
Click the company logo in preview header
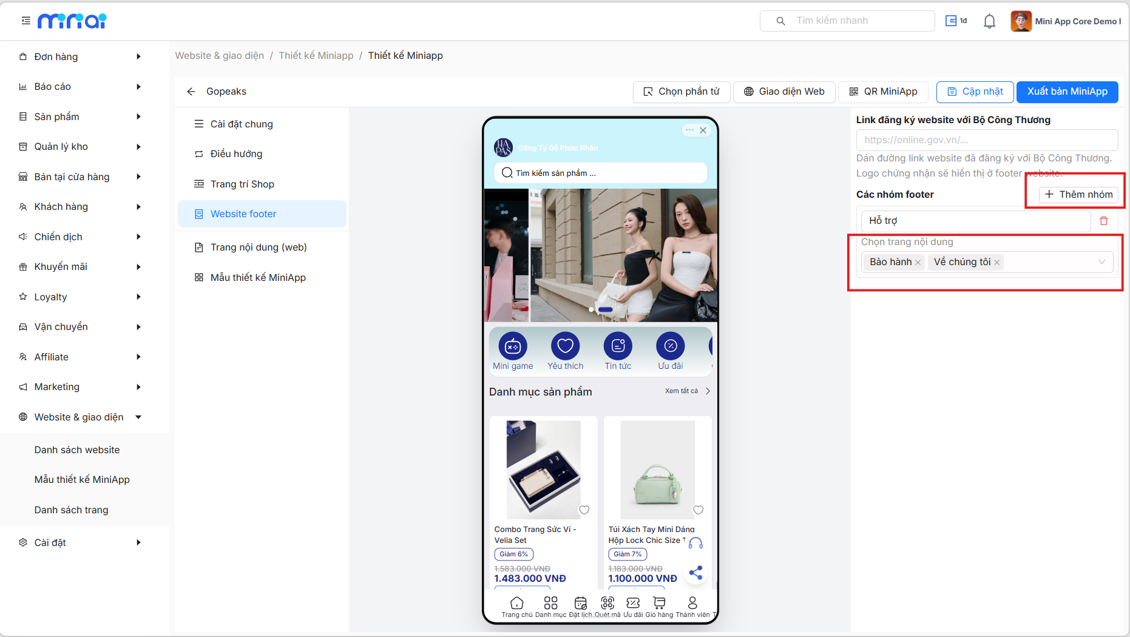click(x=504, y=147)
